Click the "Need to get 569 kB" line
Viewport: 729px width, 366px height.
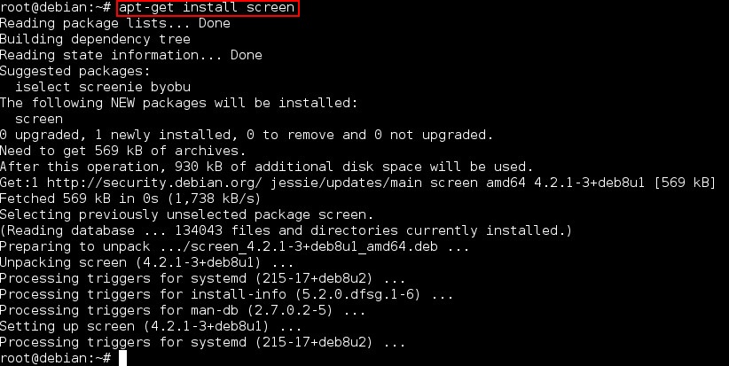130,151
